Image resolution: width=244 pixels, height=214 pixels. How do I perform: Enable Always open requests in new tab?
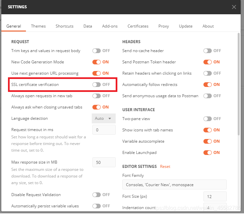pyautogui.click(x=96, y=96)
